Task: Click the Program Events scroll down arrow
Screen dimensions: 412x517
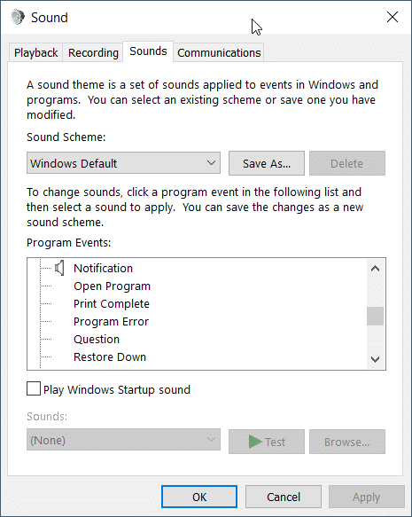Action: 375,359
